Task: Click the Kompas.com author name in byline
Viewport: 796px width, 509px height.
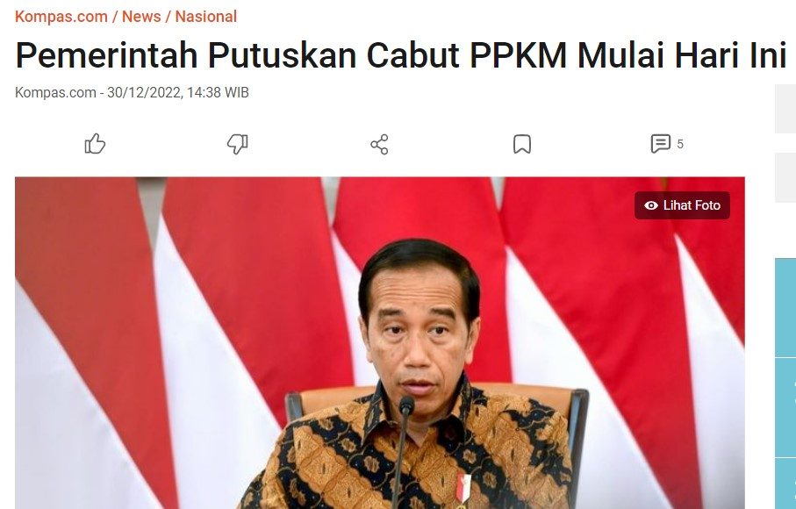Action: pos(55,93)
